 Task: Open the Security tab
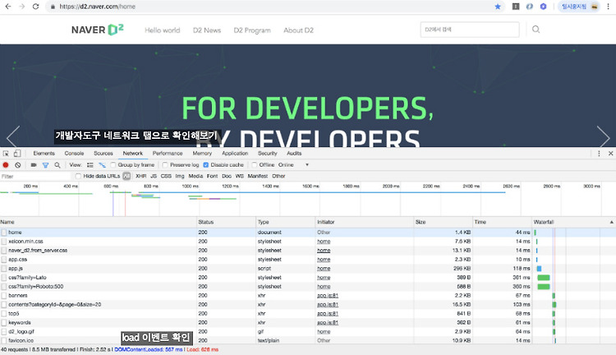pyautogui.click(x=268, y=154)
